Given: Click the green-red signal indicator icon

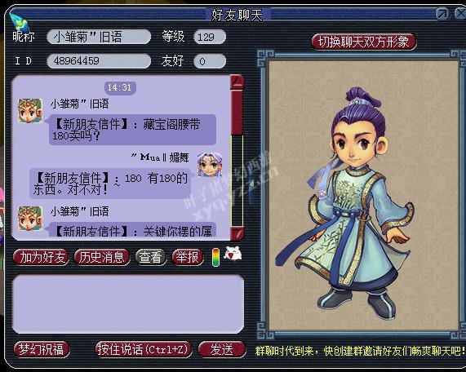Looking at the screenshot, I should [x=215, y=257].
